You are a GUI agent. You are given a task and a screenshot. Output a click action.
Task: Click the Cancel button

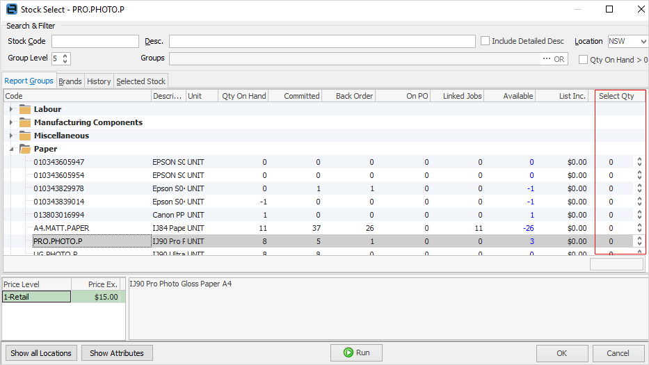tap(618, 353)
